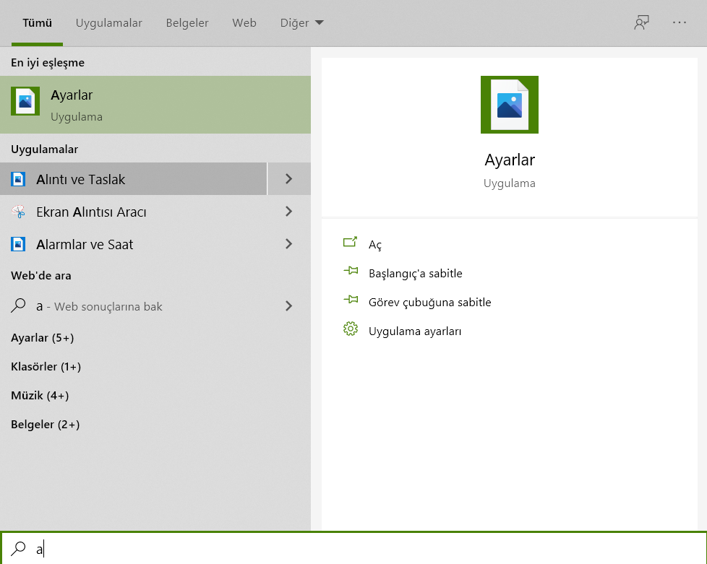
Task: Click the magnifier icon beside web results
Action: [18, 306]
